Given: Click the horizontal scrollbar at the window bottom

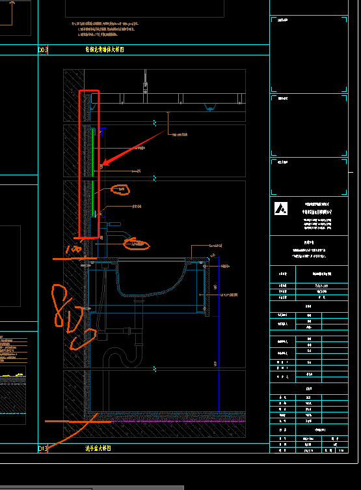Looking at the screenshot, I should pyautogui.click(x=92, y=488).
